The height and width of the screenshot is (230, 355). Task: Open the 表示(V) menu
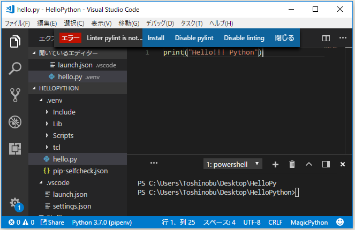(101, 23)
